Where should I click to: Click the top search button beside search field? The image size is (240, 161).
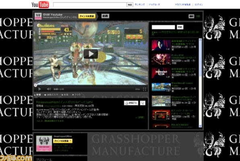pyautogui.click(x=130, y=5)
